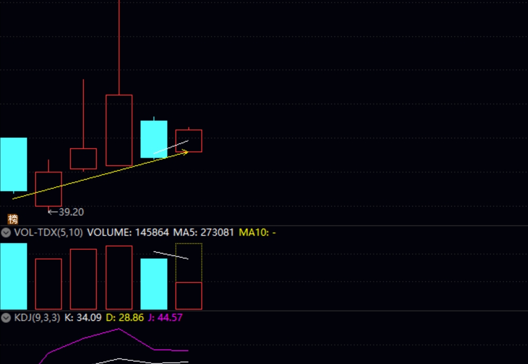Click the yellow MA10 label
The width and height of the screenshot is (528, 364).
pos(257,233)
